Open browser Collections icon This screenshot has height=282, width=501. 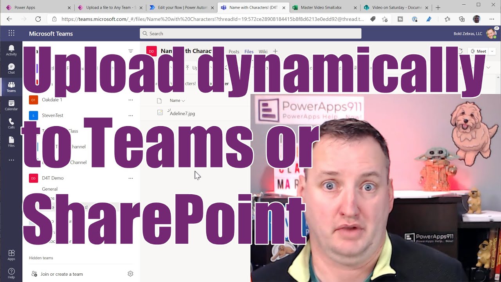[x=462, y=19]
